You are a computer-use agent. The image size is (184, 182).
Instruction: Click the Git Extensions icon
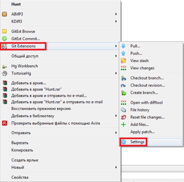point(4,46)
